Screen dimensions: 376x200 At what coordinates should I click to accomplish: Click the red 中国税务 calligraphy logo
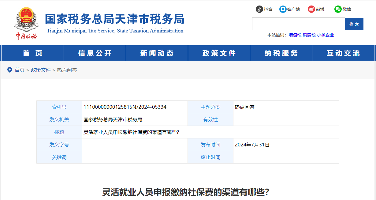[x=26, y=36]
